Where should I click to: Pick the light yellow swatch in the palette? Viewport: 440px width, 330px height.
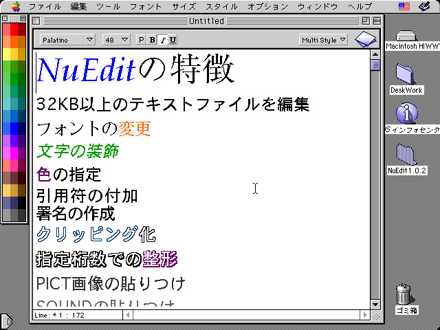coord(6,54)
